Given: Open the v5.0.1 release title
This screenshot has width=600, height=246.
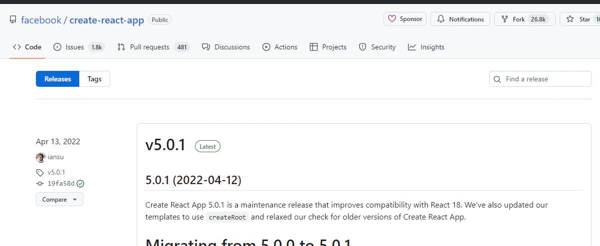Looking at the screenshot, I should click(166, 145).
